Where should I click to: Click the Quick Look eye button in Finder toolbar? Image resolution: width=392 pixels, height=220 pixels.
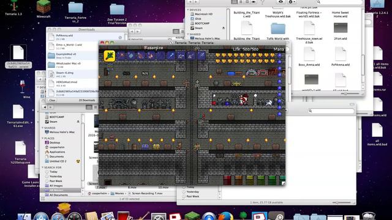pyautogui.click(x=281, y=2)
